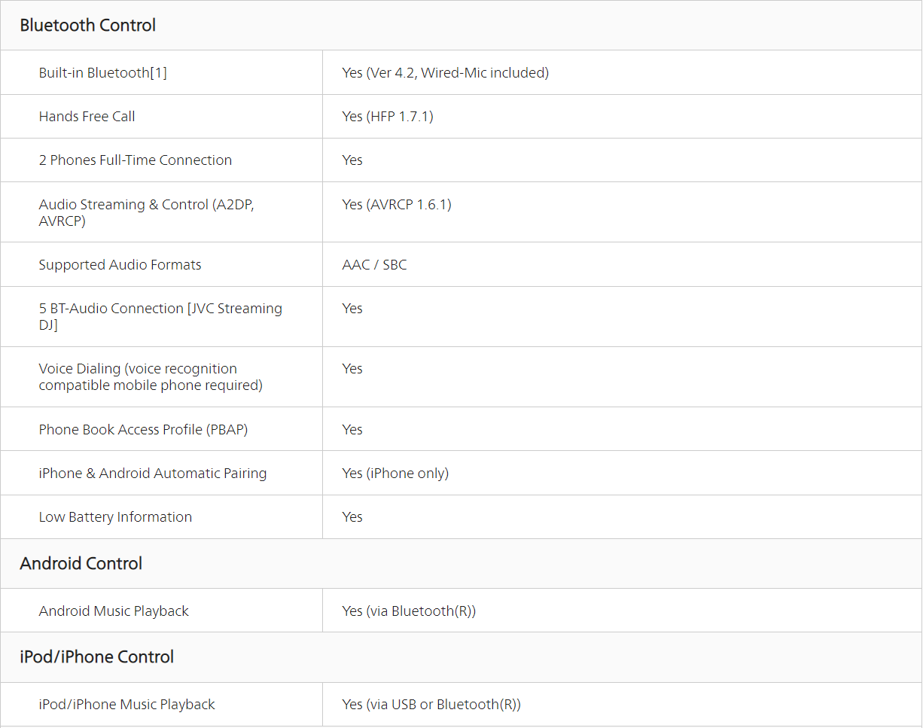Click the 2 Phones Full-Time Connection label

(136, 160)
